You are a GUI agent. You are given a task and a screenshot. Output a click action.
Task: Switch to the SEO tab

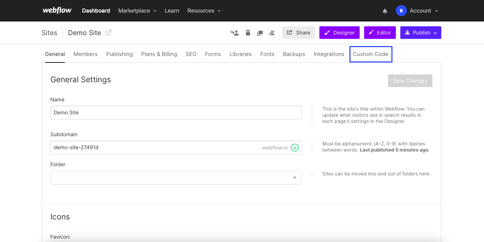(191, 54)
